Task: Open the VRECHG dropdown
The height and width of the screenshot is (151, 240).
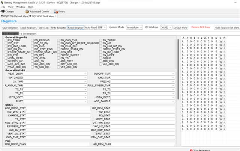Action: [142, 82]
